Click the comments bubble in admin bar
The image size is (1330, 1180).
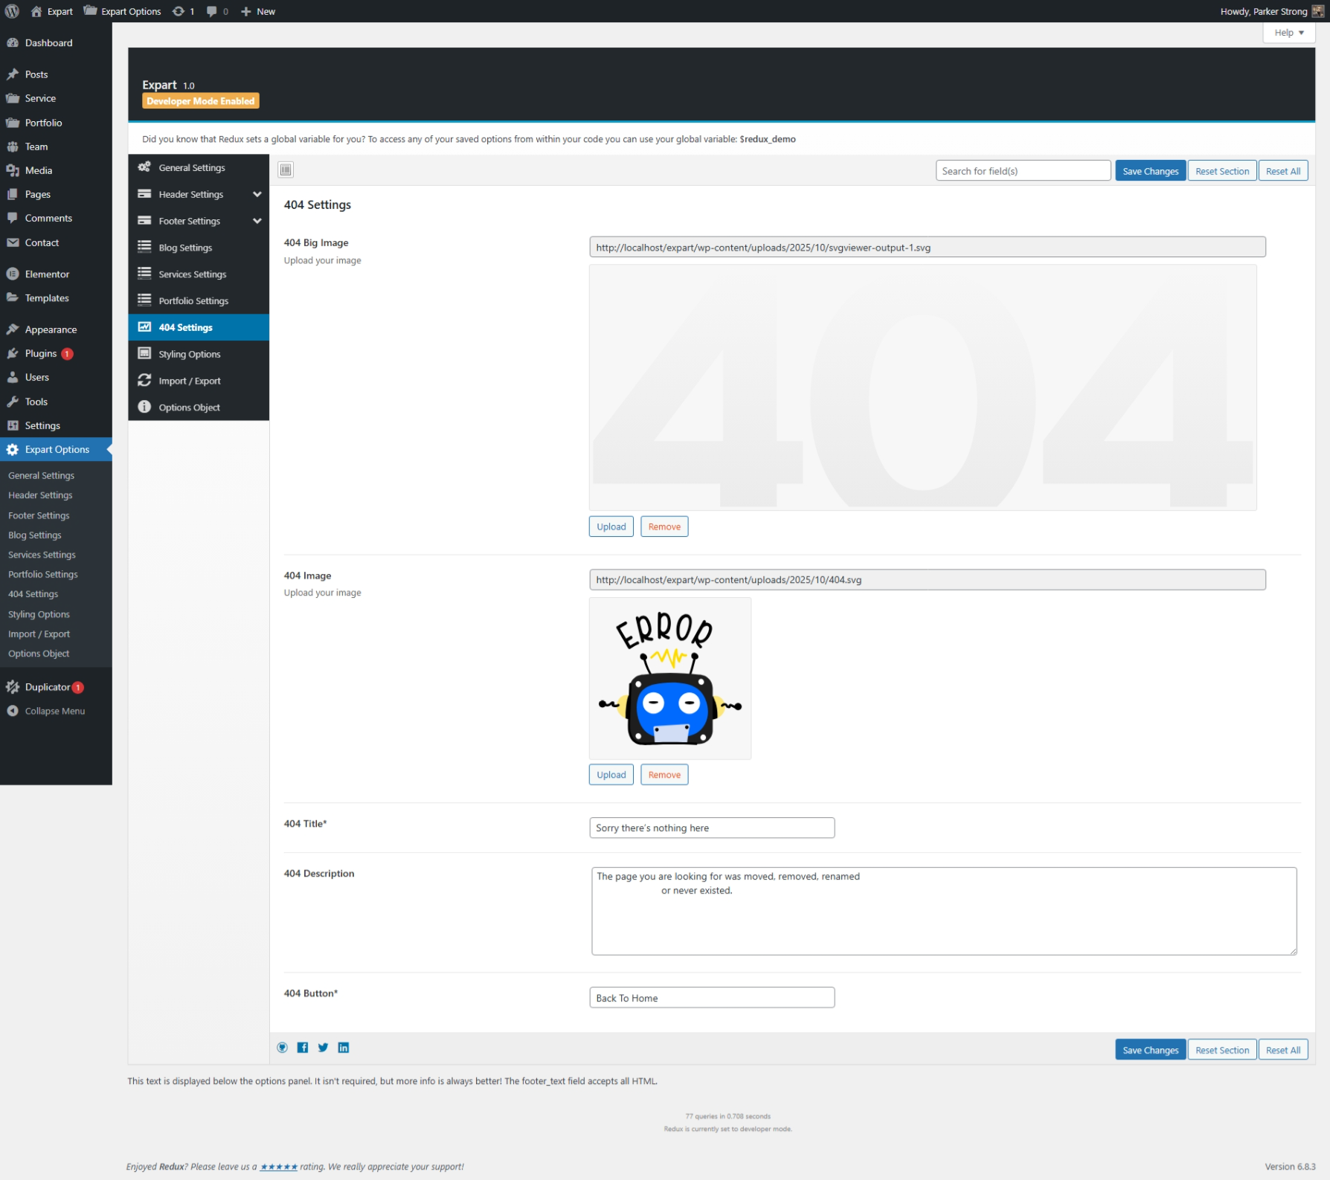pos(216,11)
